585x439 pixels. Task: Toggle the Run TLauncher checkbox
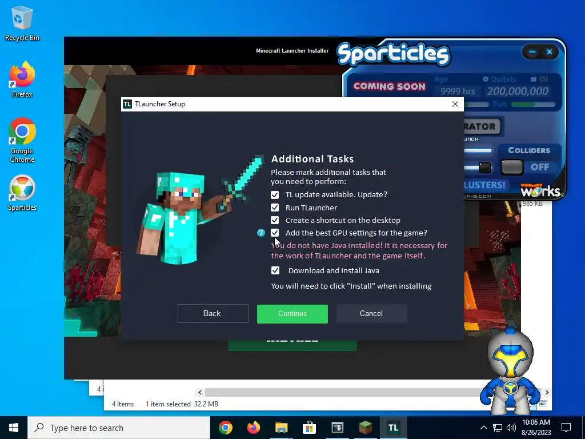(275, 207)
